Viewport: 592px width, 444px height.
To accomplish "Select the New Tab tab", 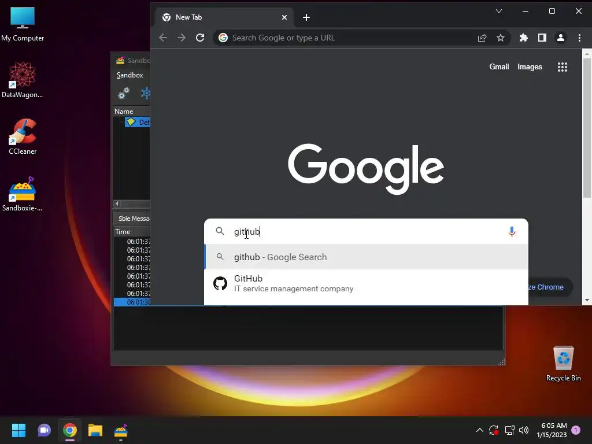I will click(225, 17).
